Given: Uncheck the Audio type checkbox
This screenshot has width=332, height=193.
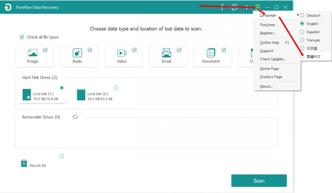Looking at the screenshot, I should (90, 50).
